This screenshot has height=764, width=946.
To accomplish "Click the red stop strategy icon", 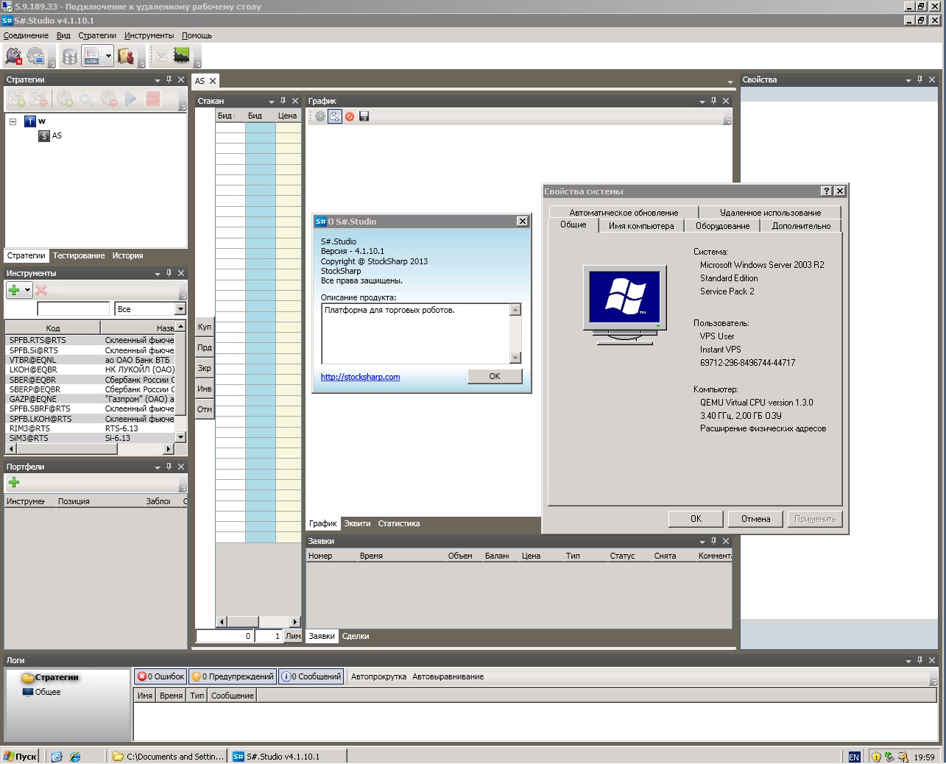I will pyautogui.click(x=153, y=99).
